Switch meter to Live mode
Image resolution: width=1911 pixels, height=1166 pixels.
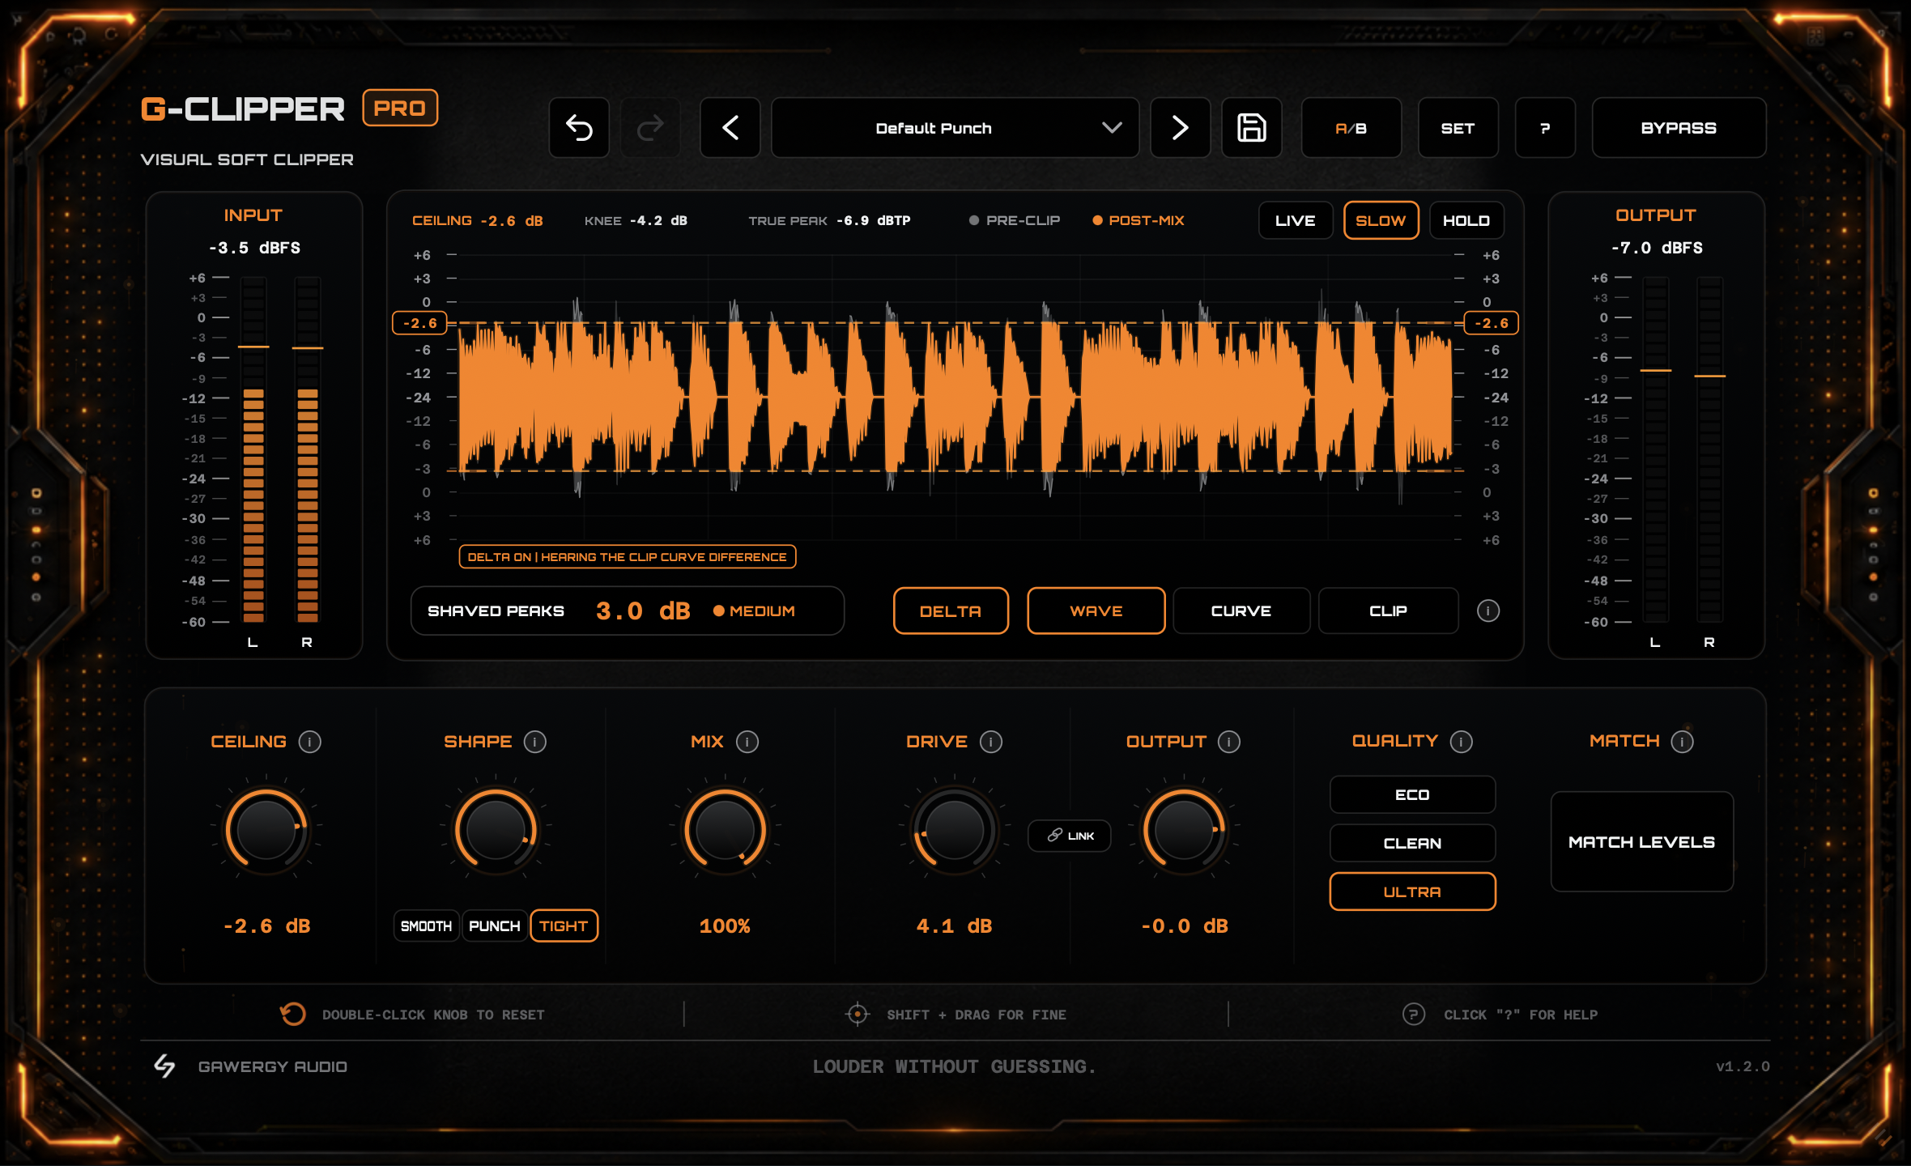click(x=1296, y=220)
